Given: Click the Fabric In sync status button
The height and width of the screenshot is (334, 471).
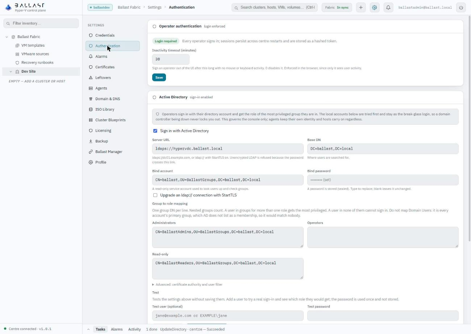Looking at the screenshot, I should tap(337, 7).
